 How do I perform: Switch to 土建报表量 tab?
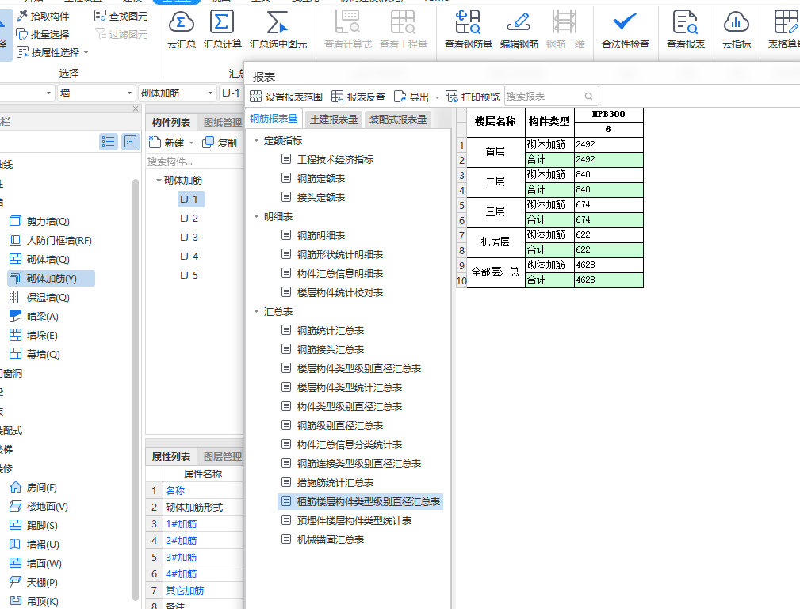pyautogui.click(x=334, y=120)
